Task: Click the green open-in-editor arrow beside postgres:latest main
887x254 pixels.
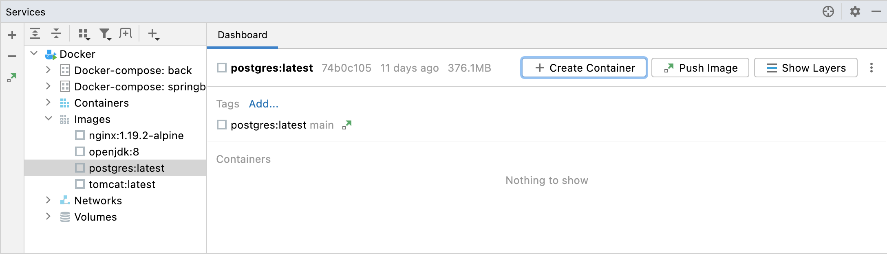Action: coord(347,125)
